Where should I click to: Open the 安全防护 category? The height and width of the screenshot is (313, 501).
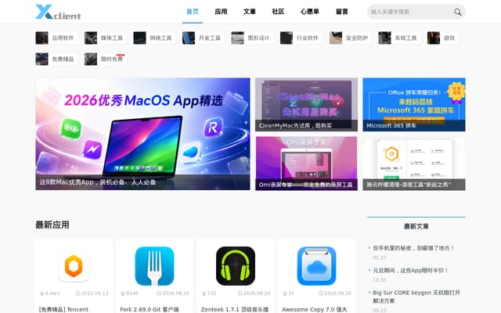click(x=350, y=38)
